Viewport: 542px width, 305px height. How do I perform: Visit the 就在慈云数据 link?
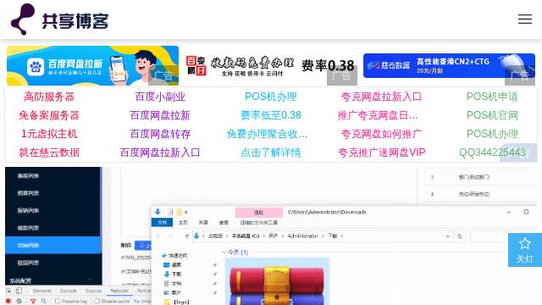49,152
